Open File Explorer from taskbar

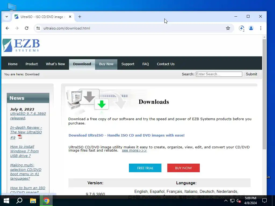(x=33, y=201)
